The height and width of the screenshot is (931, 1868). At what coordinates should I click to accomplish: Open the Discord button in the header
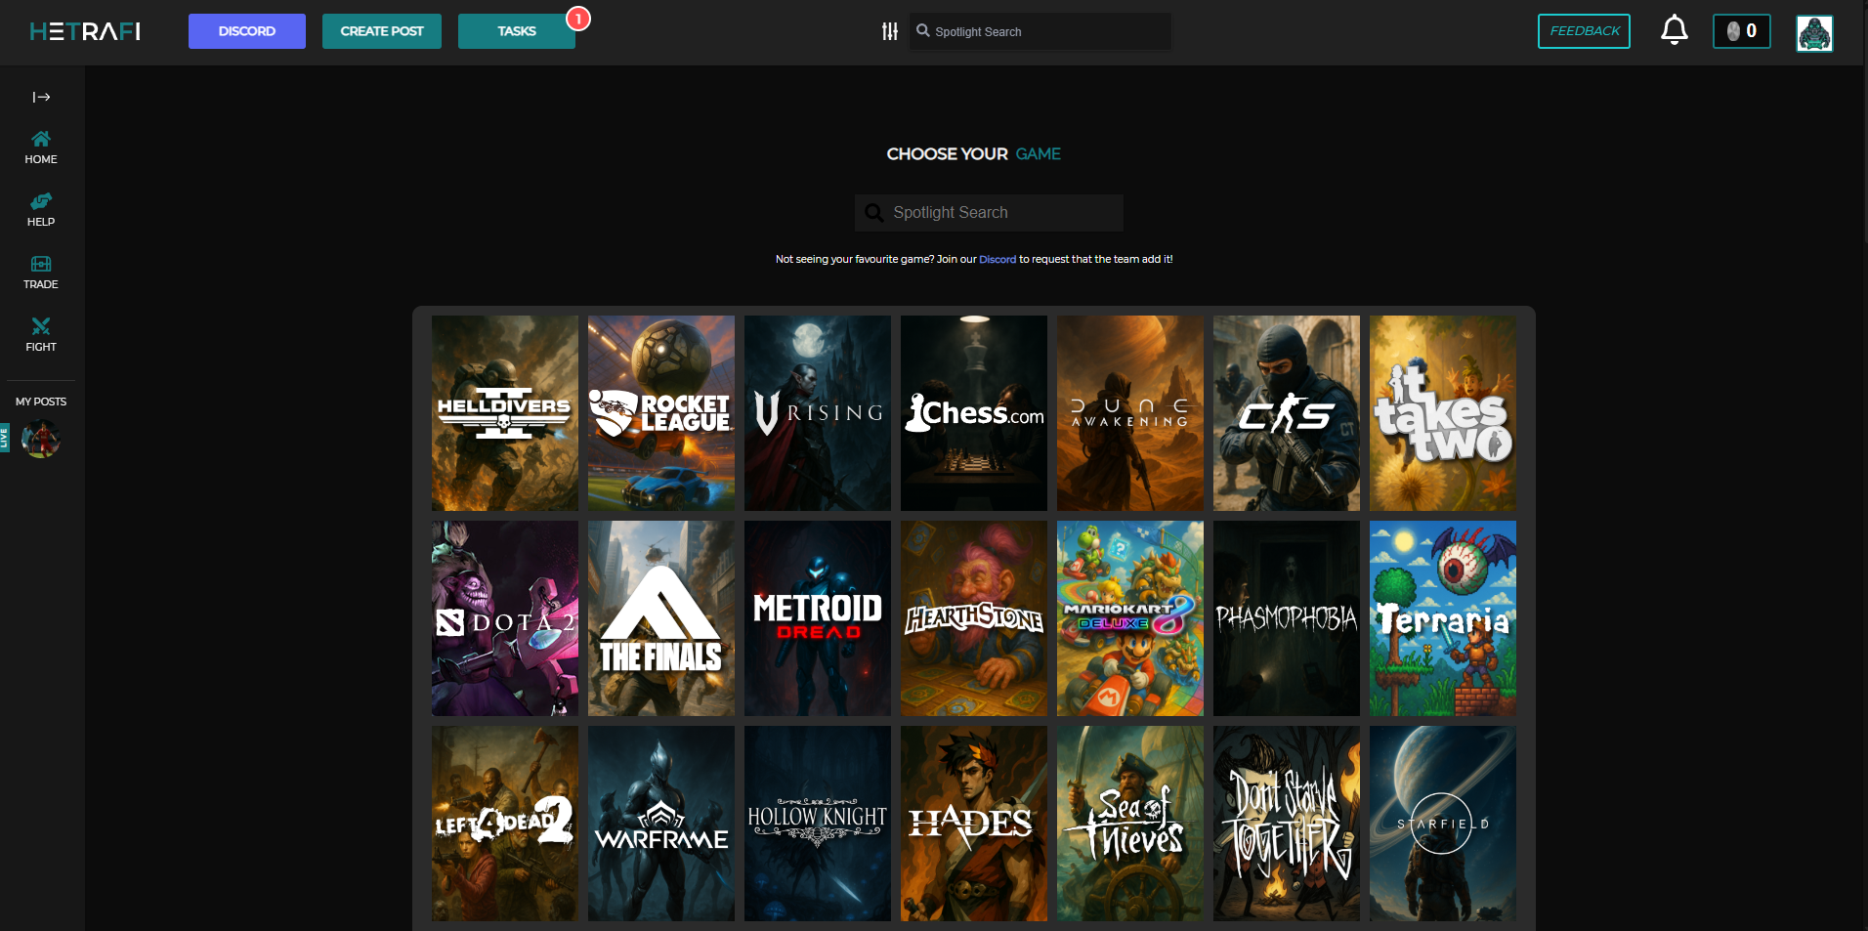[x=246, y=30]
